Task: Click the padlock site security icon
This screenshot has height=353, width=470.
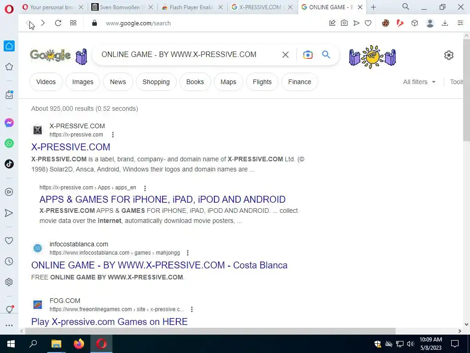Action: [95, 23]
